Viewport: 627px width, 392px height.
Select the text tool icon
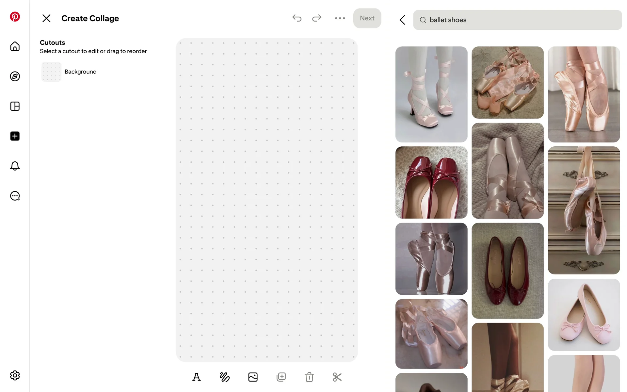pyautogui.click(x=196, y=377)
